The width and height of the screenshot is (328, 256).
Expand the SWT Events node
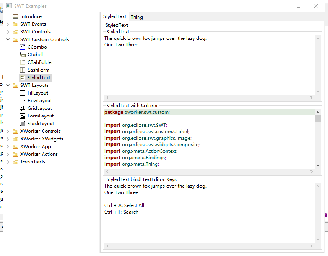8,24
